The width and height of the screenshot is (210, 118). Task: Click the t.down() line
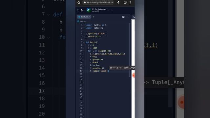95,62
